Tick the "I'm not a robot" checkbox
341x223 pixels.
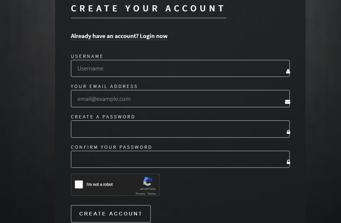79,184
